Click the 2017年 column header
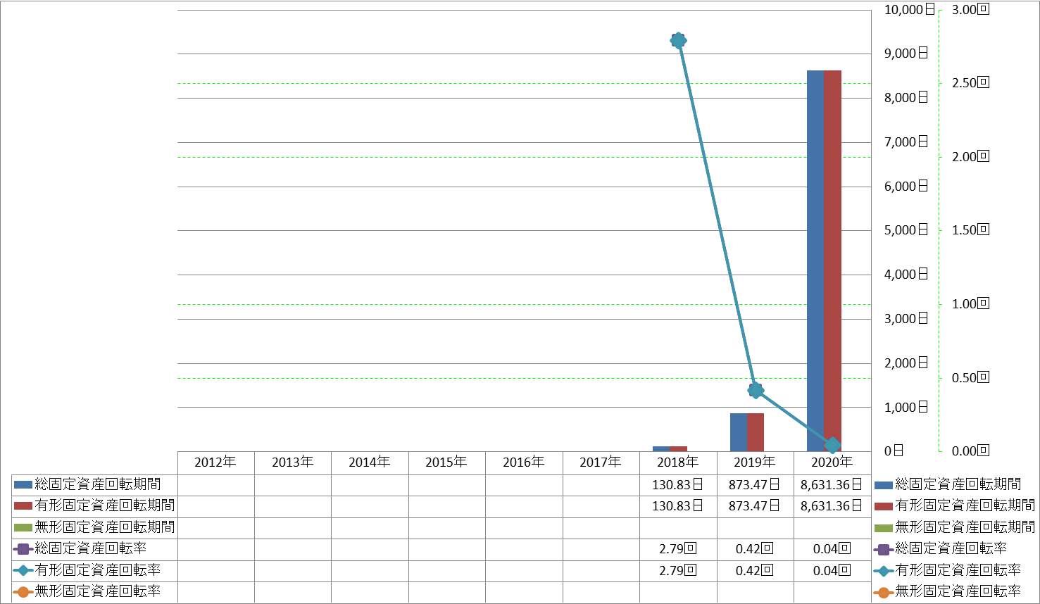The width and height of the screenshot is (1040, 604). pyautogui.click(x=601, y=463)
